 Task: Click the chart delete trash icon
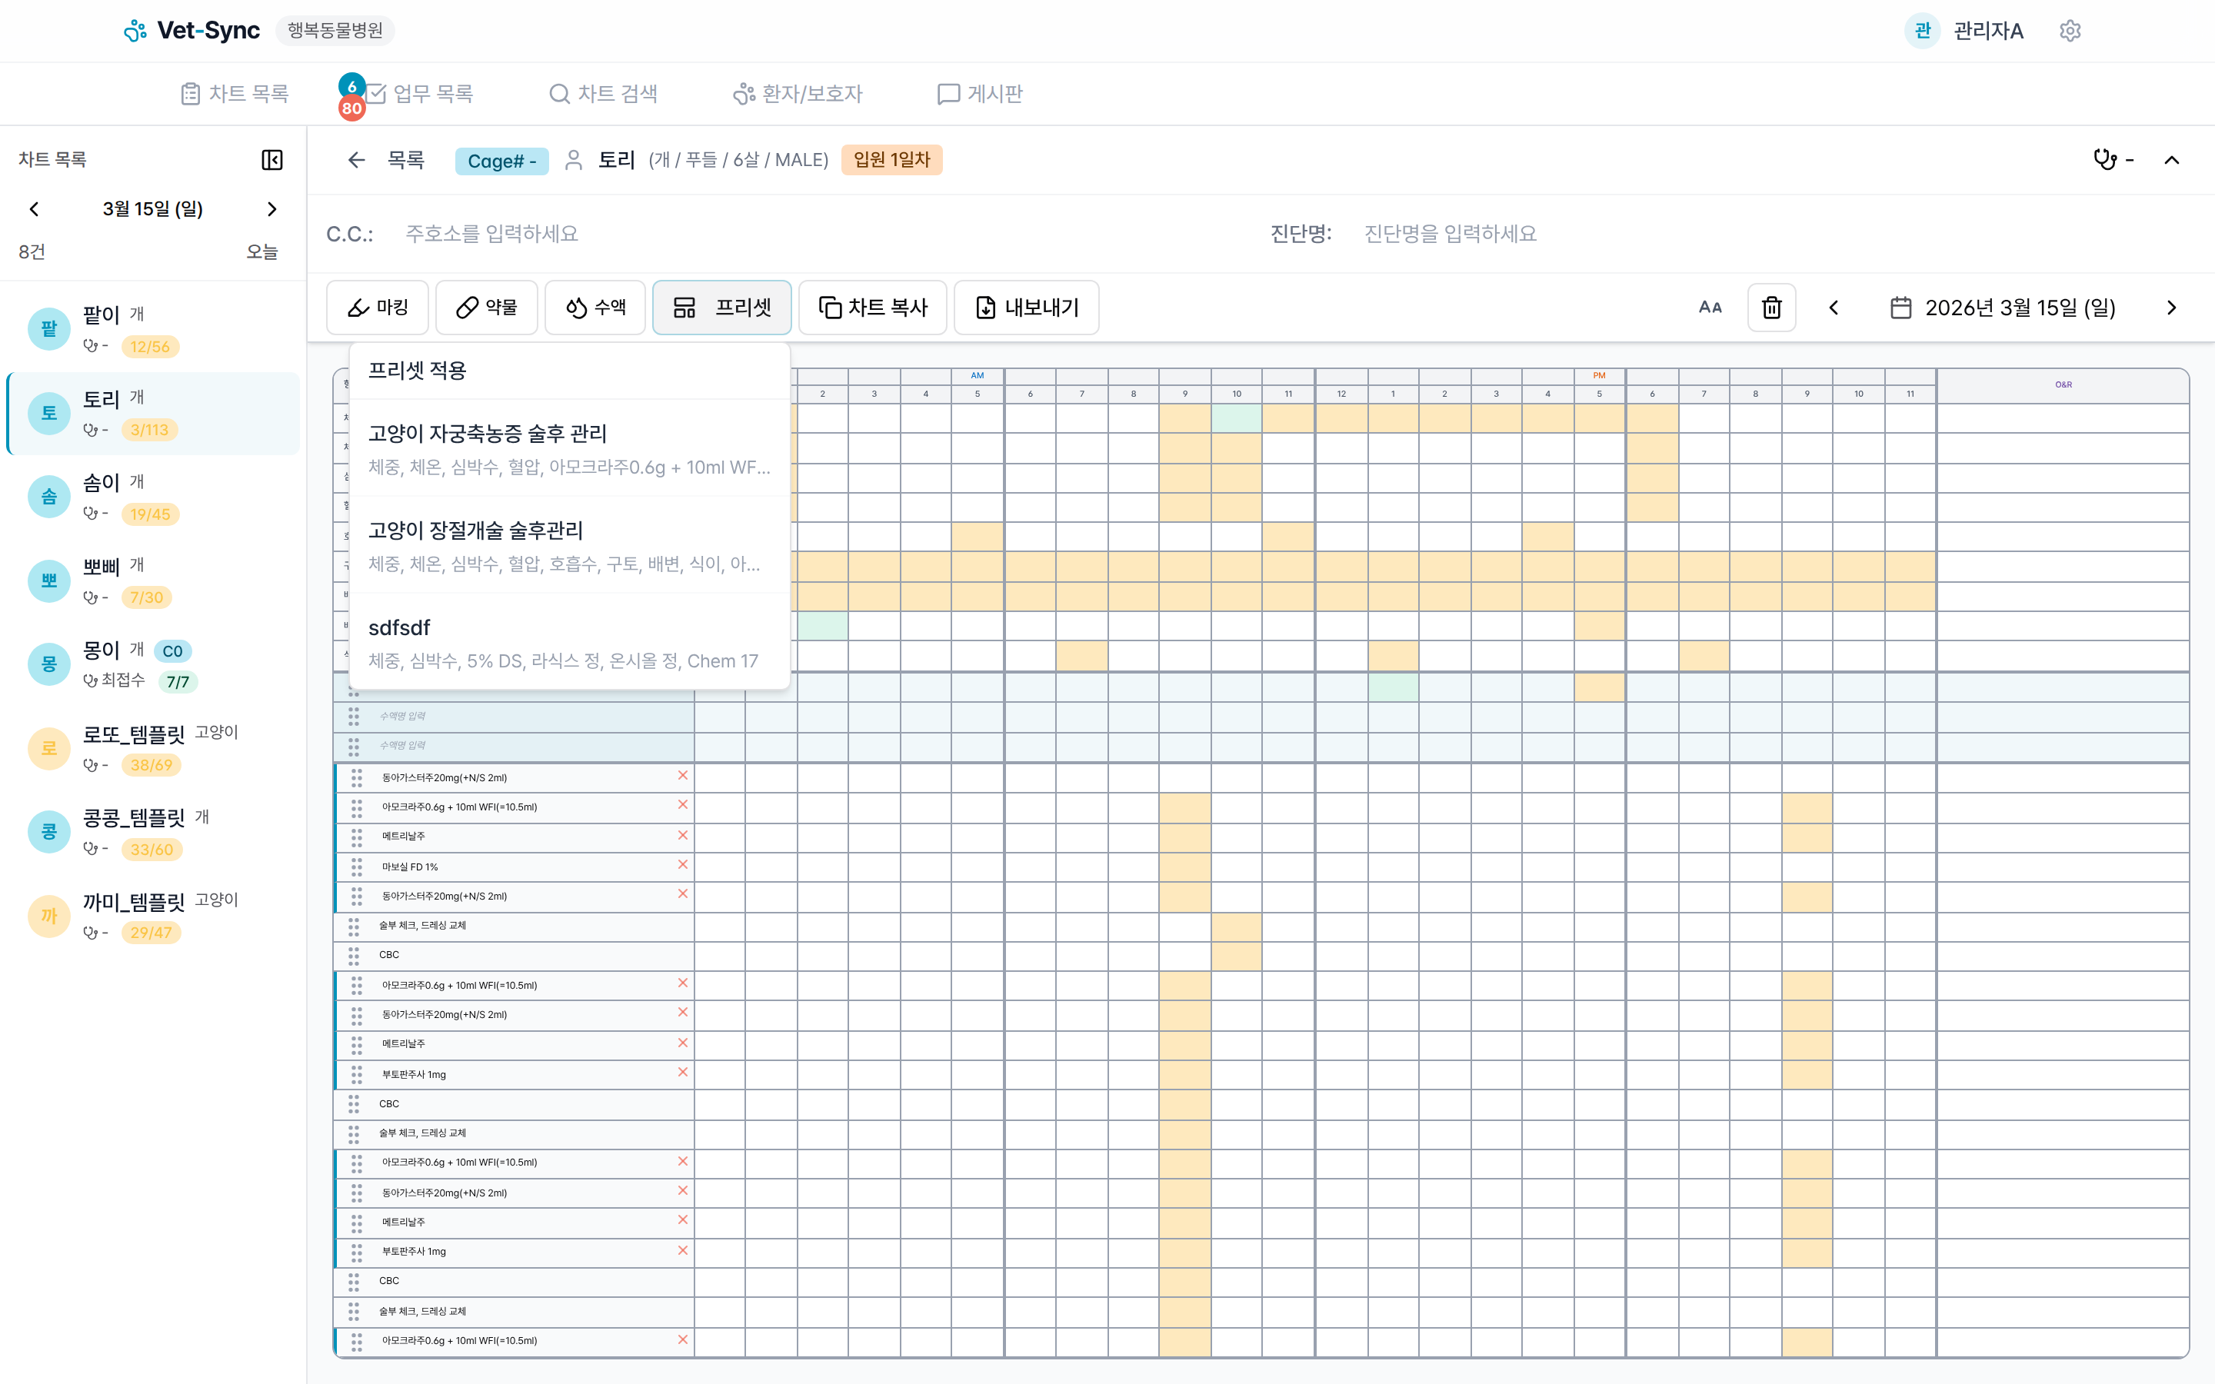click(x=1772, y=307)
